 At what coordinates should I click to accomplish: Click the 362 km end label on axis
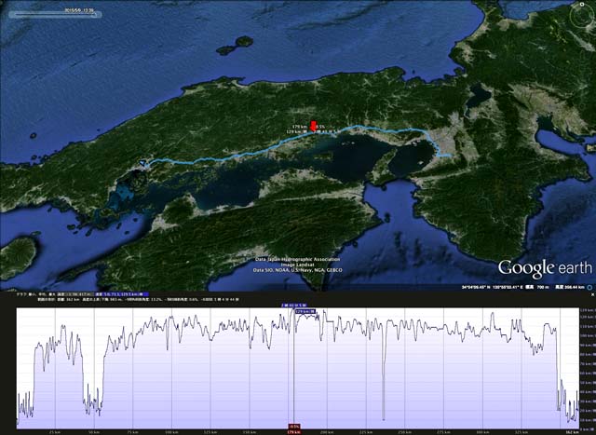tap(574, 432)
